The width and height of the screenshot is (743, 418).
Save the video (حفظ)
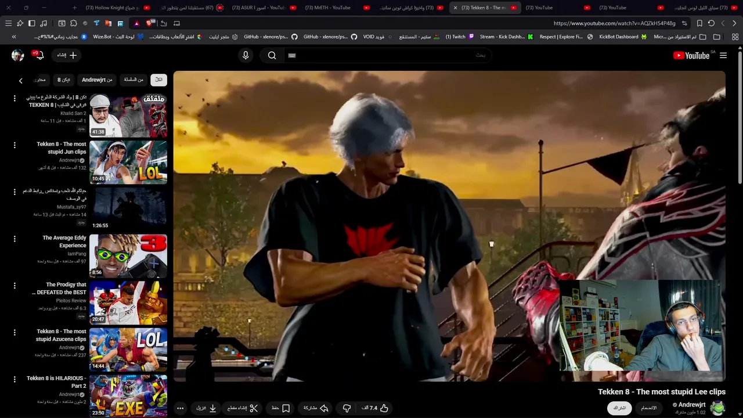pyautogui.click(x=281, y=408)
